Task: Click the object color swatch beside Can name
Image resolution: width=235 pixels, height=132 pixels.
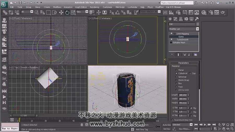Action: 198,24
